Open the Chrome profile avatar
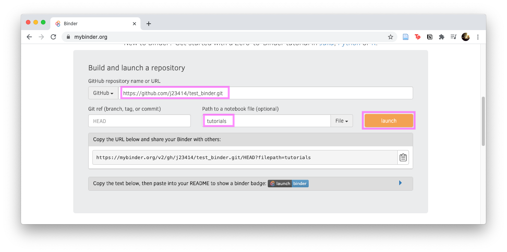507x252 pixels. point(466,37)
